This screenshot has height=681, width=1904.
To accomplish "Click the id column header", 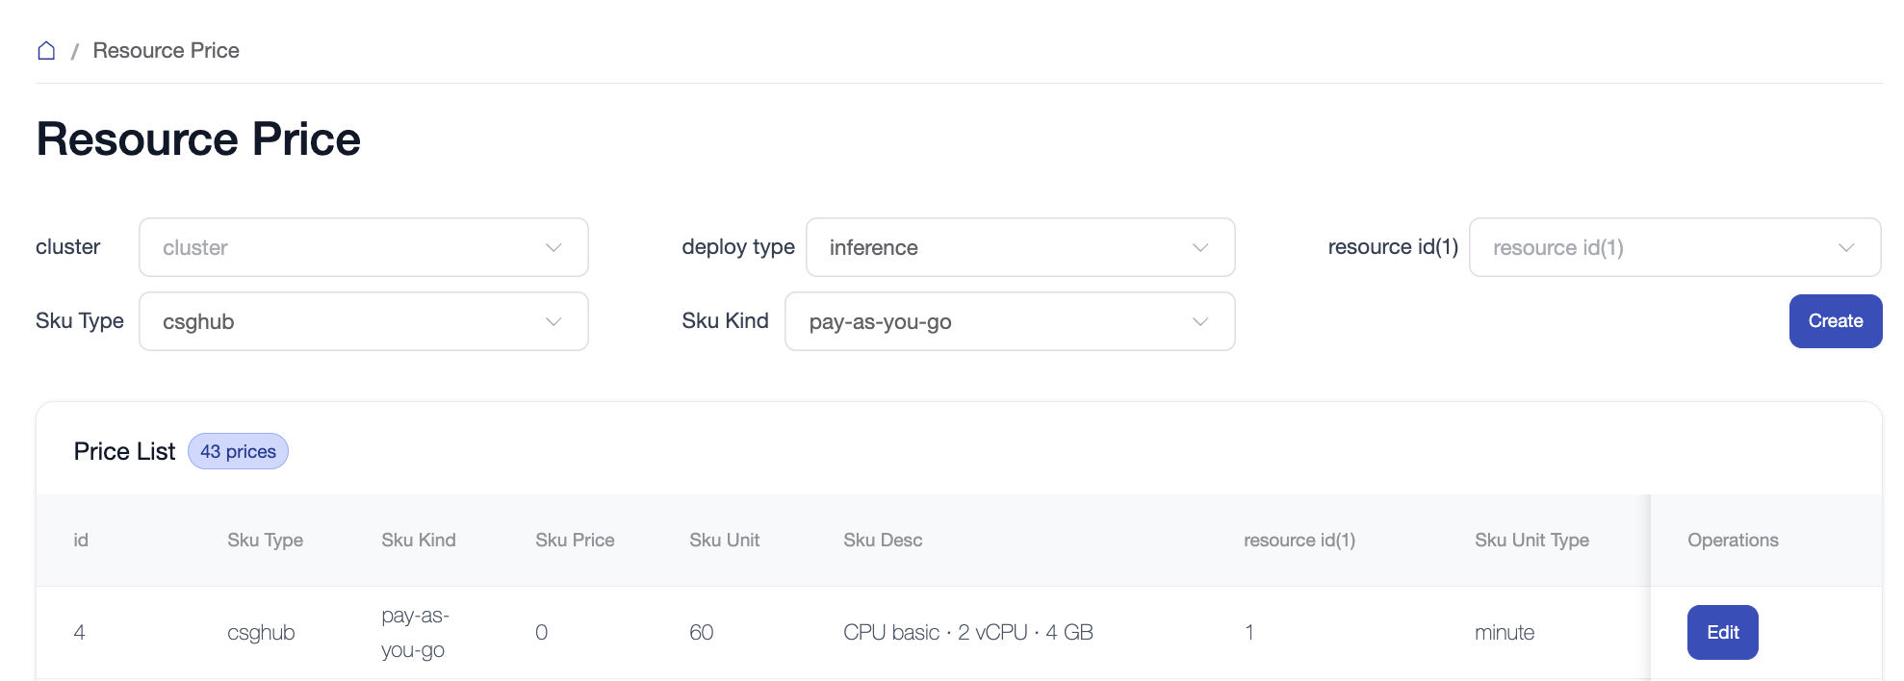I will tap(81, 541).
